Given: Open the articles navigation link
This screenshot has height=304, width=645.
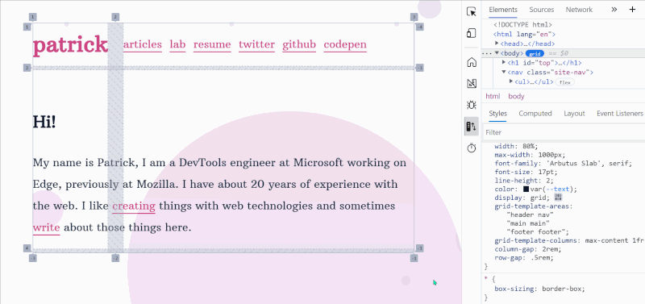Looking at the screenshot, I should (x=143, y=44).
